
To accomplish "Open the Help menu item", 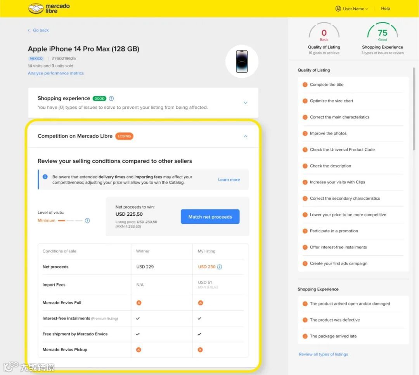I will click(385, 9).
